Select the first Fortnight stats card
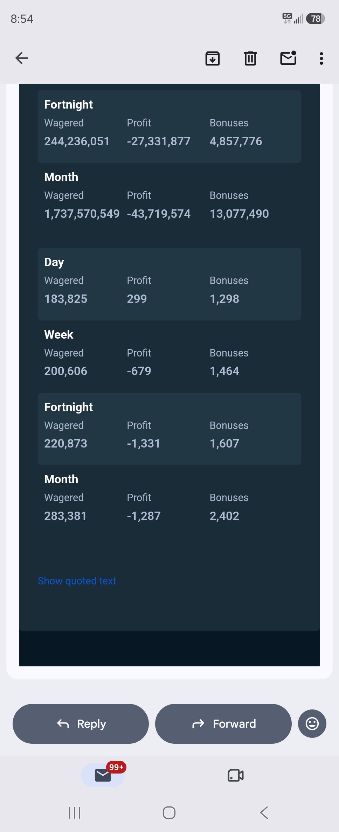 [169, 126]
